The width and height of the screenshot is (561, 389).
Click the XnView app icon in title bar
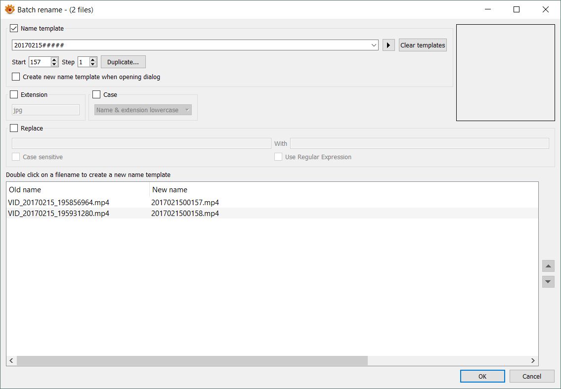tap(10, 9)
